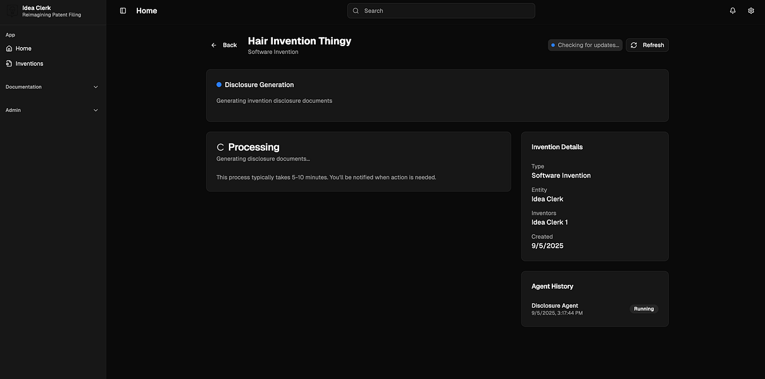The image size is (765, 379).
Task: Open notifications bell icon
Action: tap(733, 11)
